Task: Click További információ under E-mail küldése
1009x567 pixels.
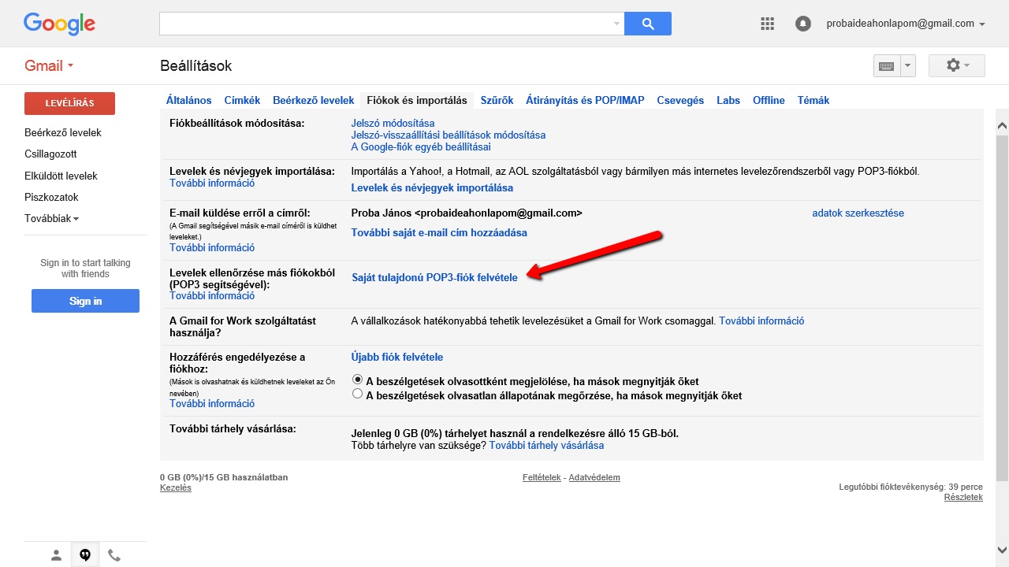Action: click(212, 247)
